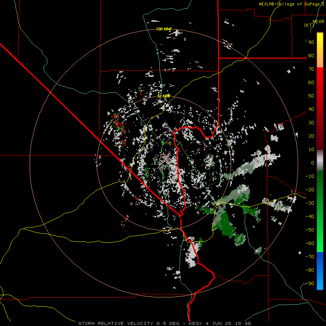The image size is (326, 326).
Task: Click the -80 value on the velocity scale
Action: 310,270
